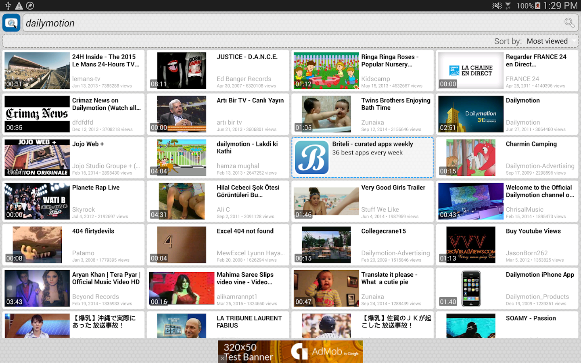Tap the lemans-tv channel name
This screenshot has height=363, width=581.
point(86,79)
